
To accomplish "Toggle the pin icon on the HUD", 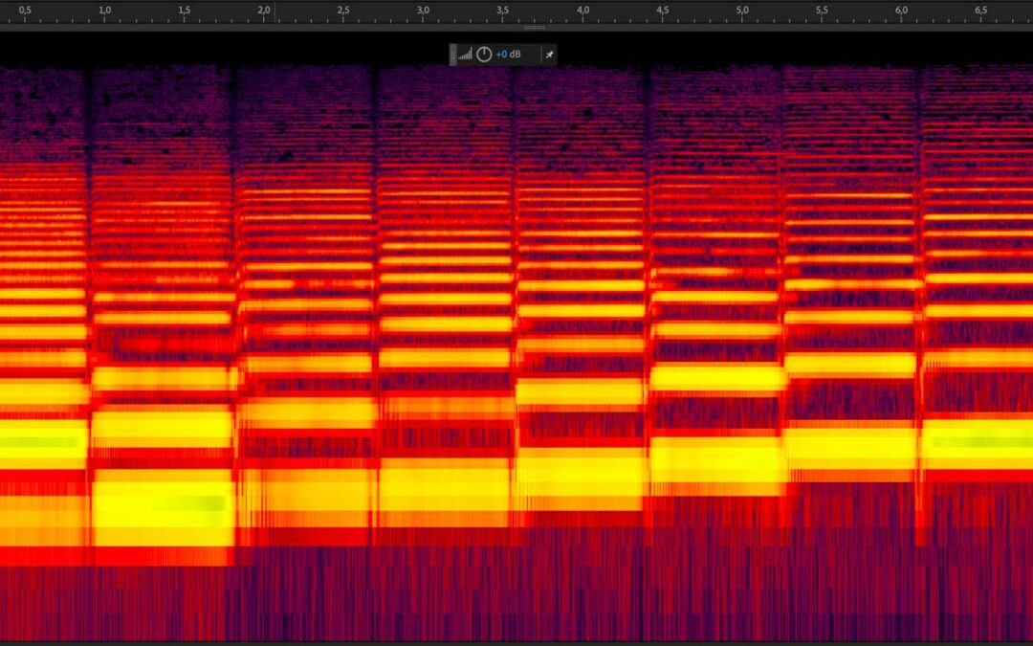I will 549,55.
